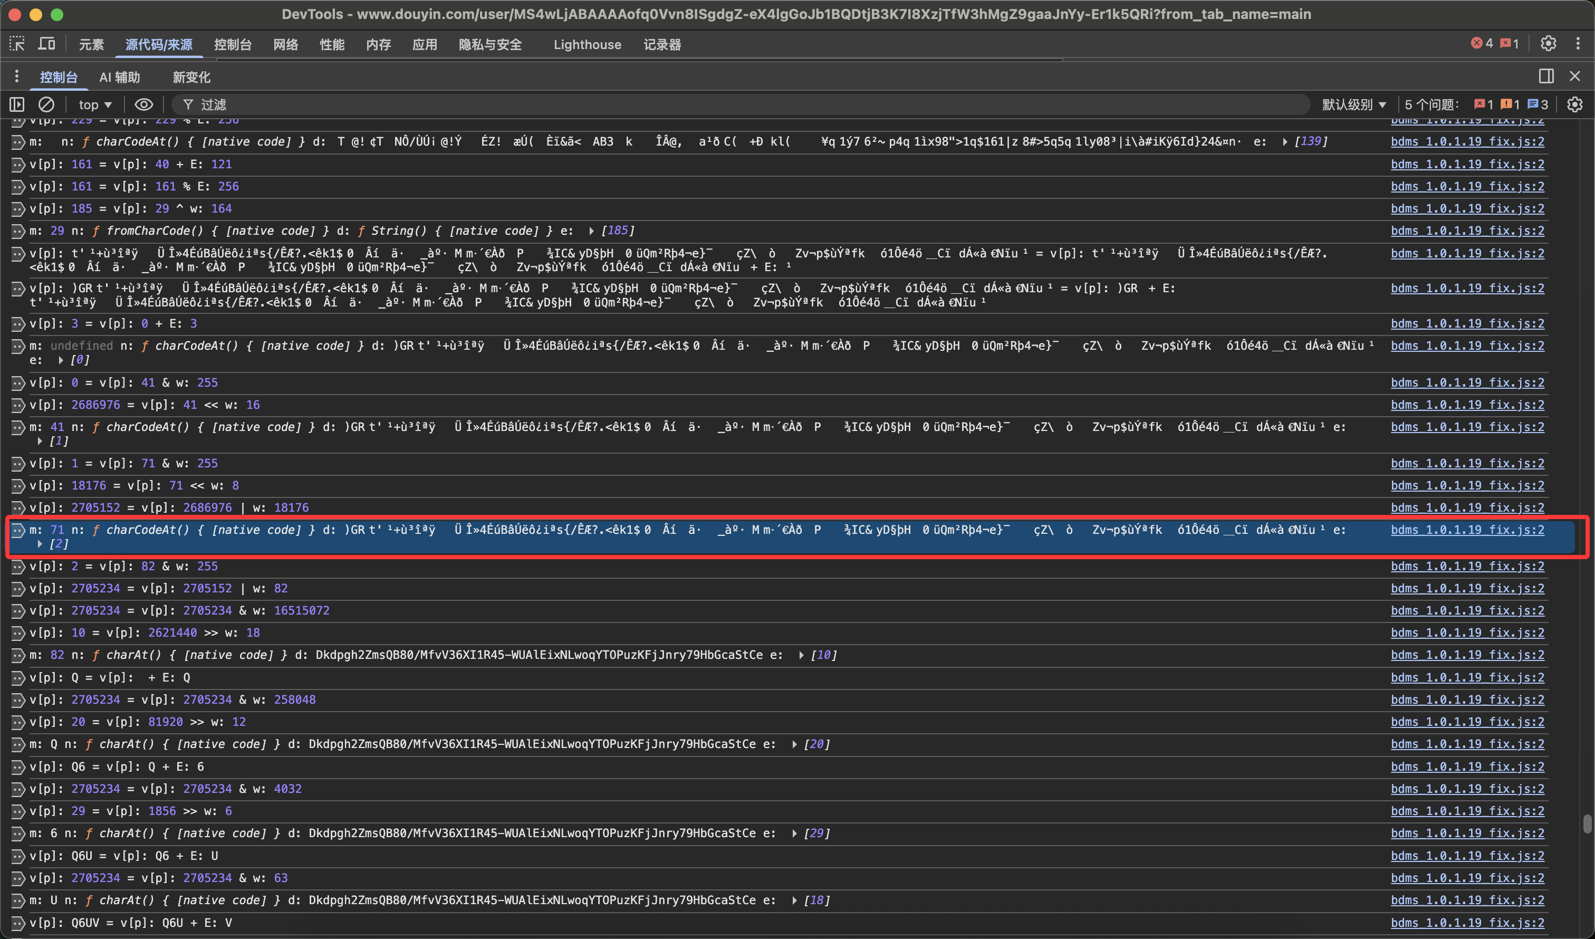Open bdms_1.0.1.19_fix.js:2 link on highlighted row

point(1466,530)
